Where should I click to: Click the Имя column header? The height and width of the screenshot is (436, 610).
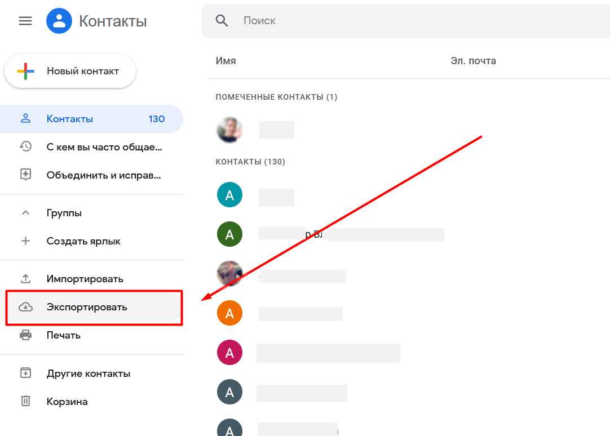pyautogui.click(x=226, y=61)
